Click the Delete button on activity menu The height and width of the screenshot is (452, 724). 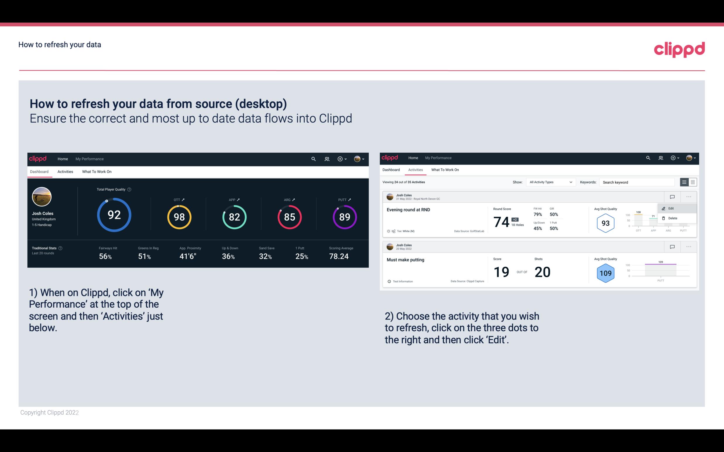[672, 218]
